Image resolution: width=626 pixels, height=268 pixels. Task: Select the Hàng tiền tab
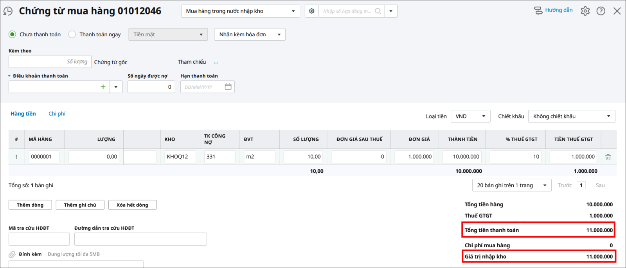[x=23, y=114]
